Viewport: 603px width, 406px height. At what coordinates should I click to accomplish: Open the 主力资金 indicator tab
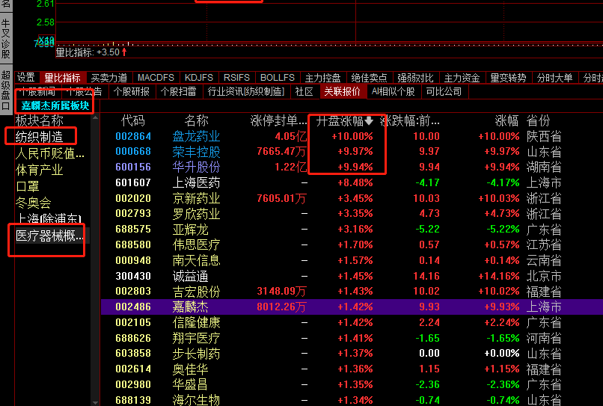click(x=462, y=78)
